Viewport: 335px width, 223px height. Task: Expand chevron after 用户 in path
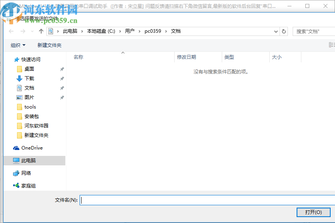click(139, 32)
